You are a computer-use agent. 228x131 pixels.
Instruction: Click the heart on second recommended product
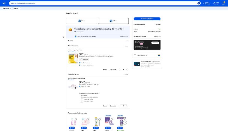(88, 119)
